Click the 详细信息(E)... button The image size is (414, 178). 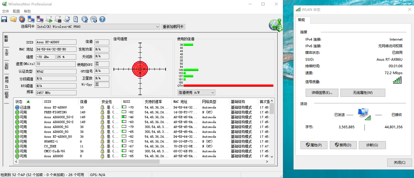tap(322, 92)
